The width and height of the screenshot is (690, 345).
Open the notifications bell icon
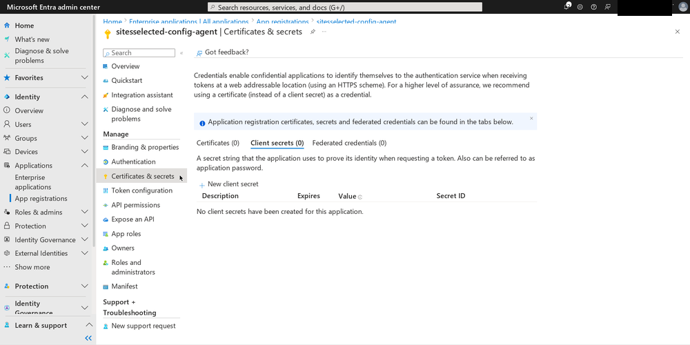(567, 7)
